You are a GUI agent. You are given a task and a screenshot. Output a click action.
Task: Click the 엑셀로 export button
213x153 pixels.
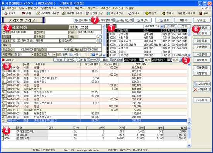[x=183, y=20]
